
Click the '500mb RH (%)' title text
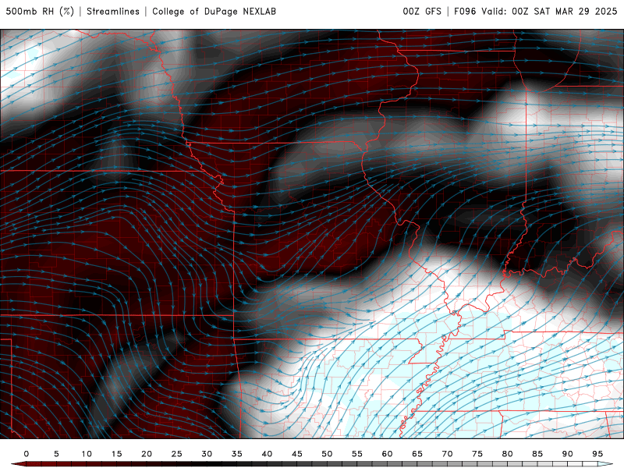40,12
